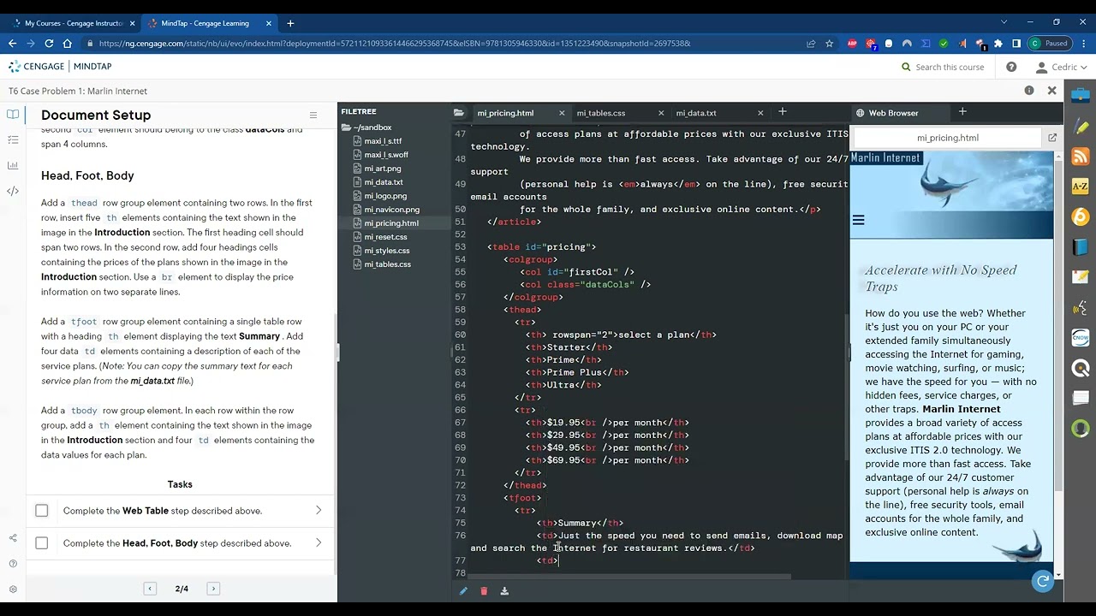Go to the previous step arrow
Viewport: 1096px width, 616px height.
pyautogui.click(x=150, y=589)
